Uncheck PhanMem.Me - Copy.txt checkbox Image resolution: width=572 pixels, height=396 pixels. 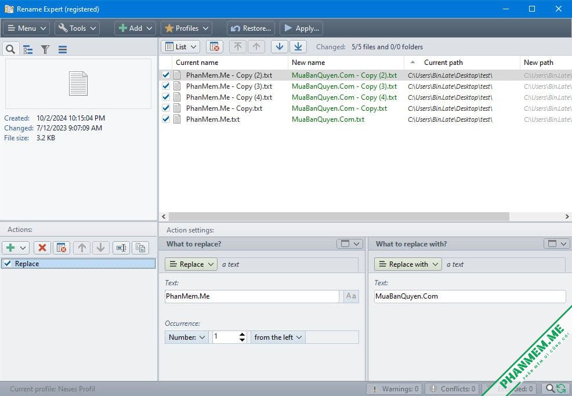166,108
